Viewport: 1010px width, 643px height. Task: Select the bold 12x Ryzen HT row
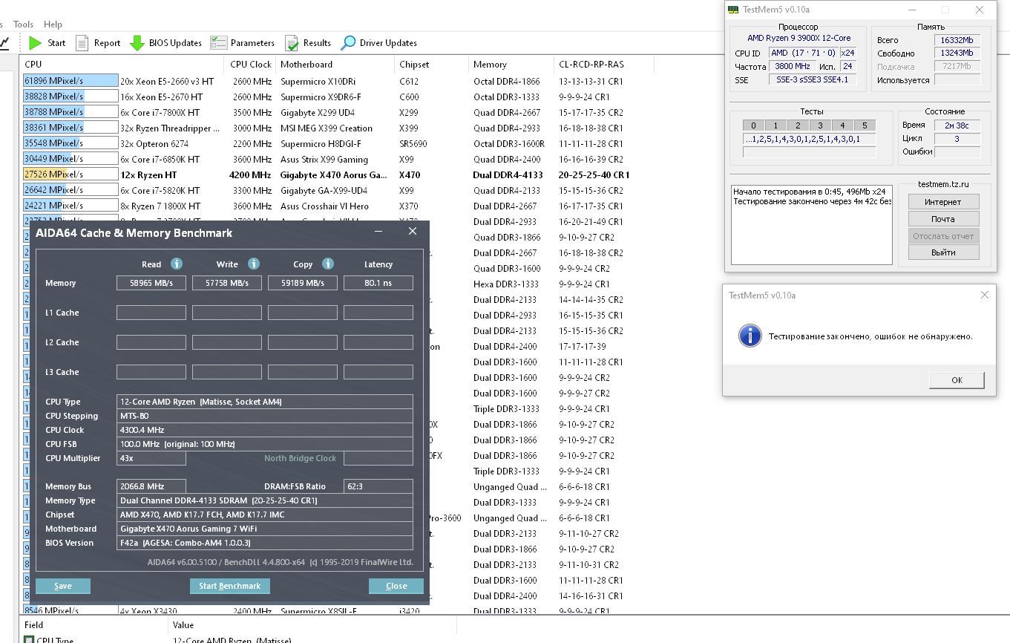[x=338, y=174]
